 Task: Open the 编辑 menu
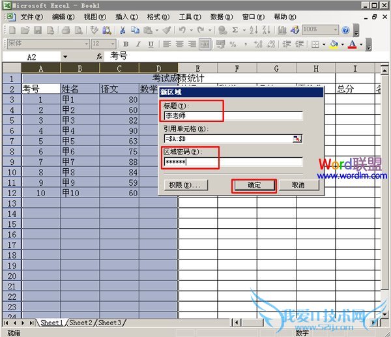(x=63, y=17)
